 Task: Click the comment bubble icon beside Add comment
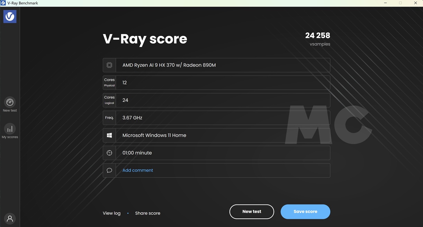[109, 170]
